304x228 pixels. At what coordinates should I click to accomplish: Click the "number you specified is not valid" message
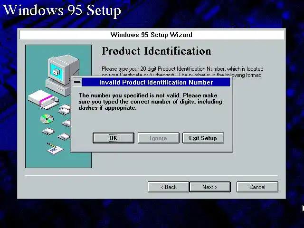(x=150, y=102)
